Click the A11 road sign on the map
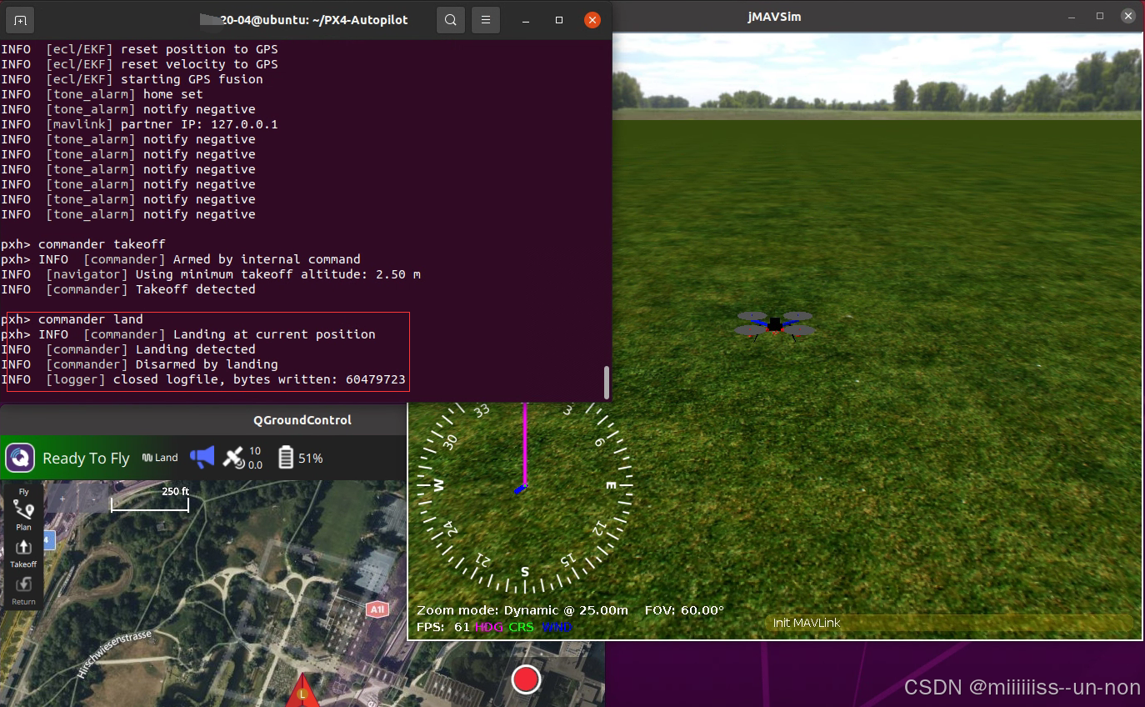The width and height of the screenshot is (1145, 707). point(377,609)
